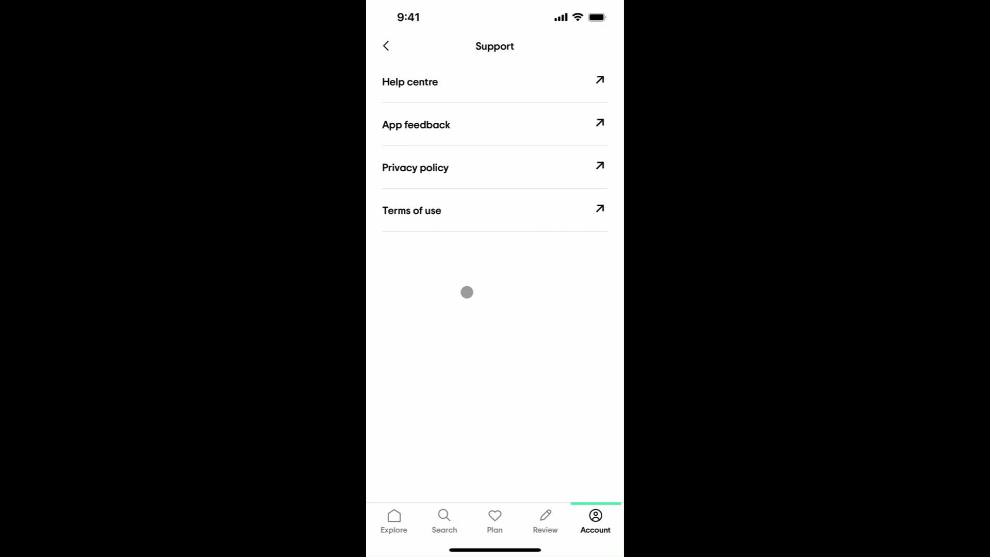This screenshot has width=990, height=557.
Task: Select the Explore tab icon
Action: pos(394,516)
